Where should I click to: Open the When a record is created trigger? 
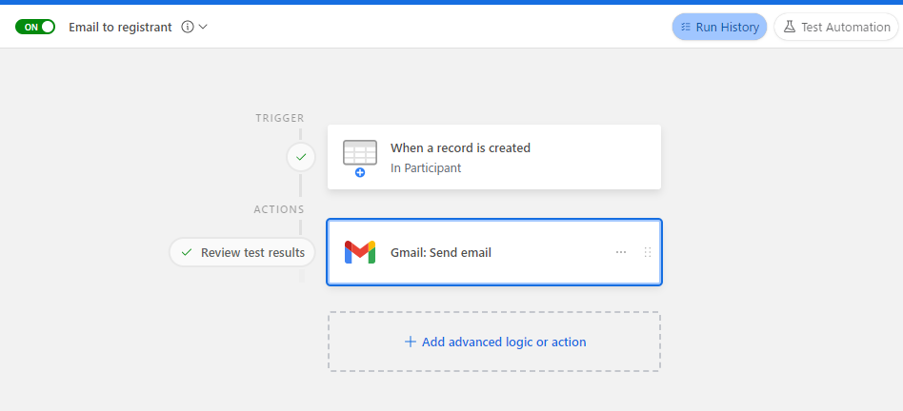(x=494, y=157)
